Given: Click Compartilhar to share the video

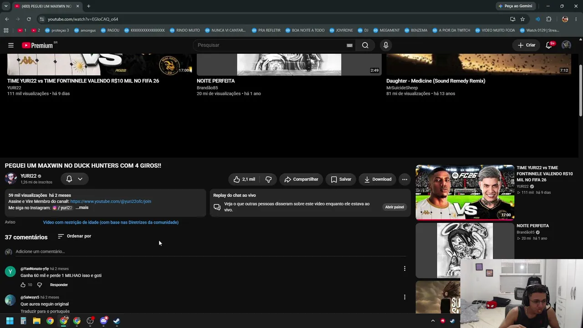Looking at the screenshot, I should 301,179.
